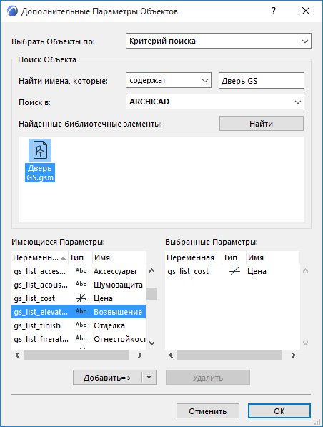Click the Имя column header in selected parameters

click(273, 257)
